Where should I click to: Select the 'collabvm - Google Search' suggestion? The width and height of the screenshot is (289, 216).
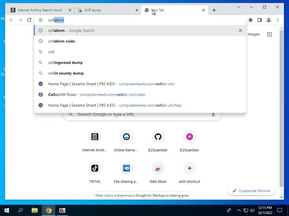[x=140, y=30]
